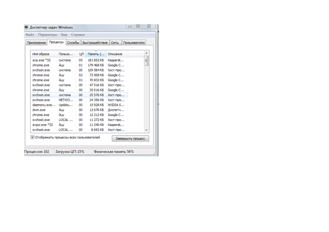The width and height of the screenshot is (329, 232).
Task: Click the NVIDIA S... description cell
Action: click(x=116, y=105)
